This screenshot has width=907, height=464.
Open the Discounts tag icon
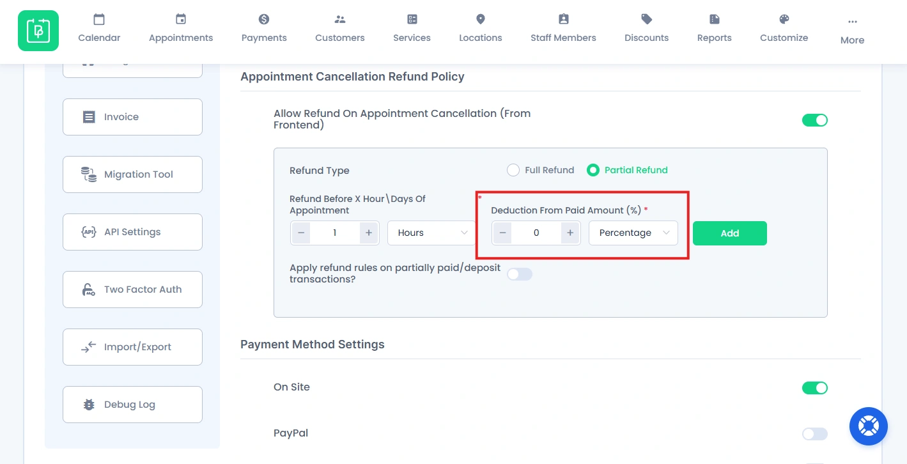647,19
